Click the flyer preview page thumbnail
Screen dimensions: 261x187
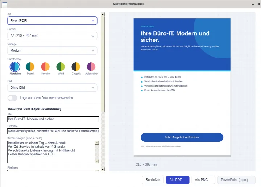182,87
